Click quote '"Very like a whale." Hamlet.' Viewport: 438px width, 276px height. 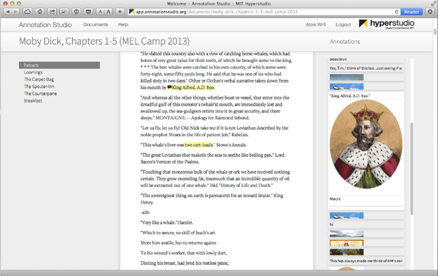pos(166,222)
